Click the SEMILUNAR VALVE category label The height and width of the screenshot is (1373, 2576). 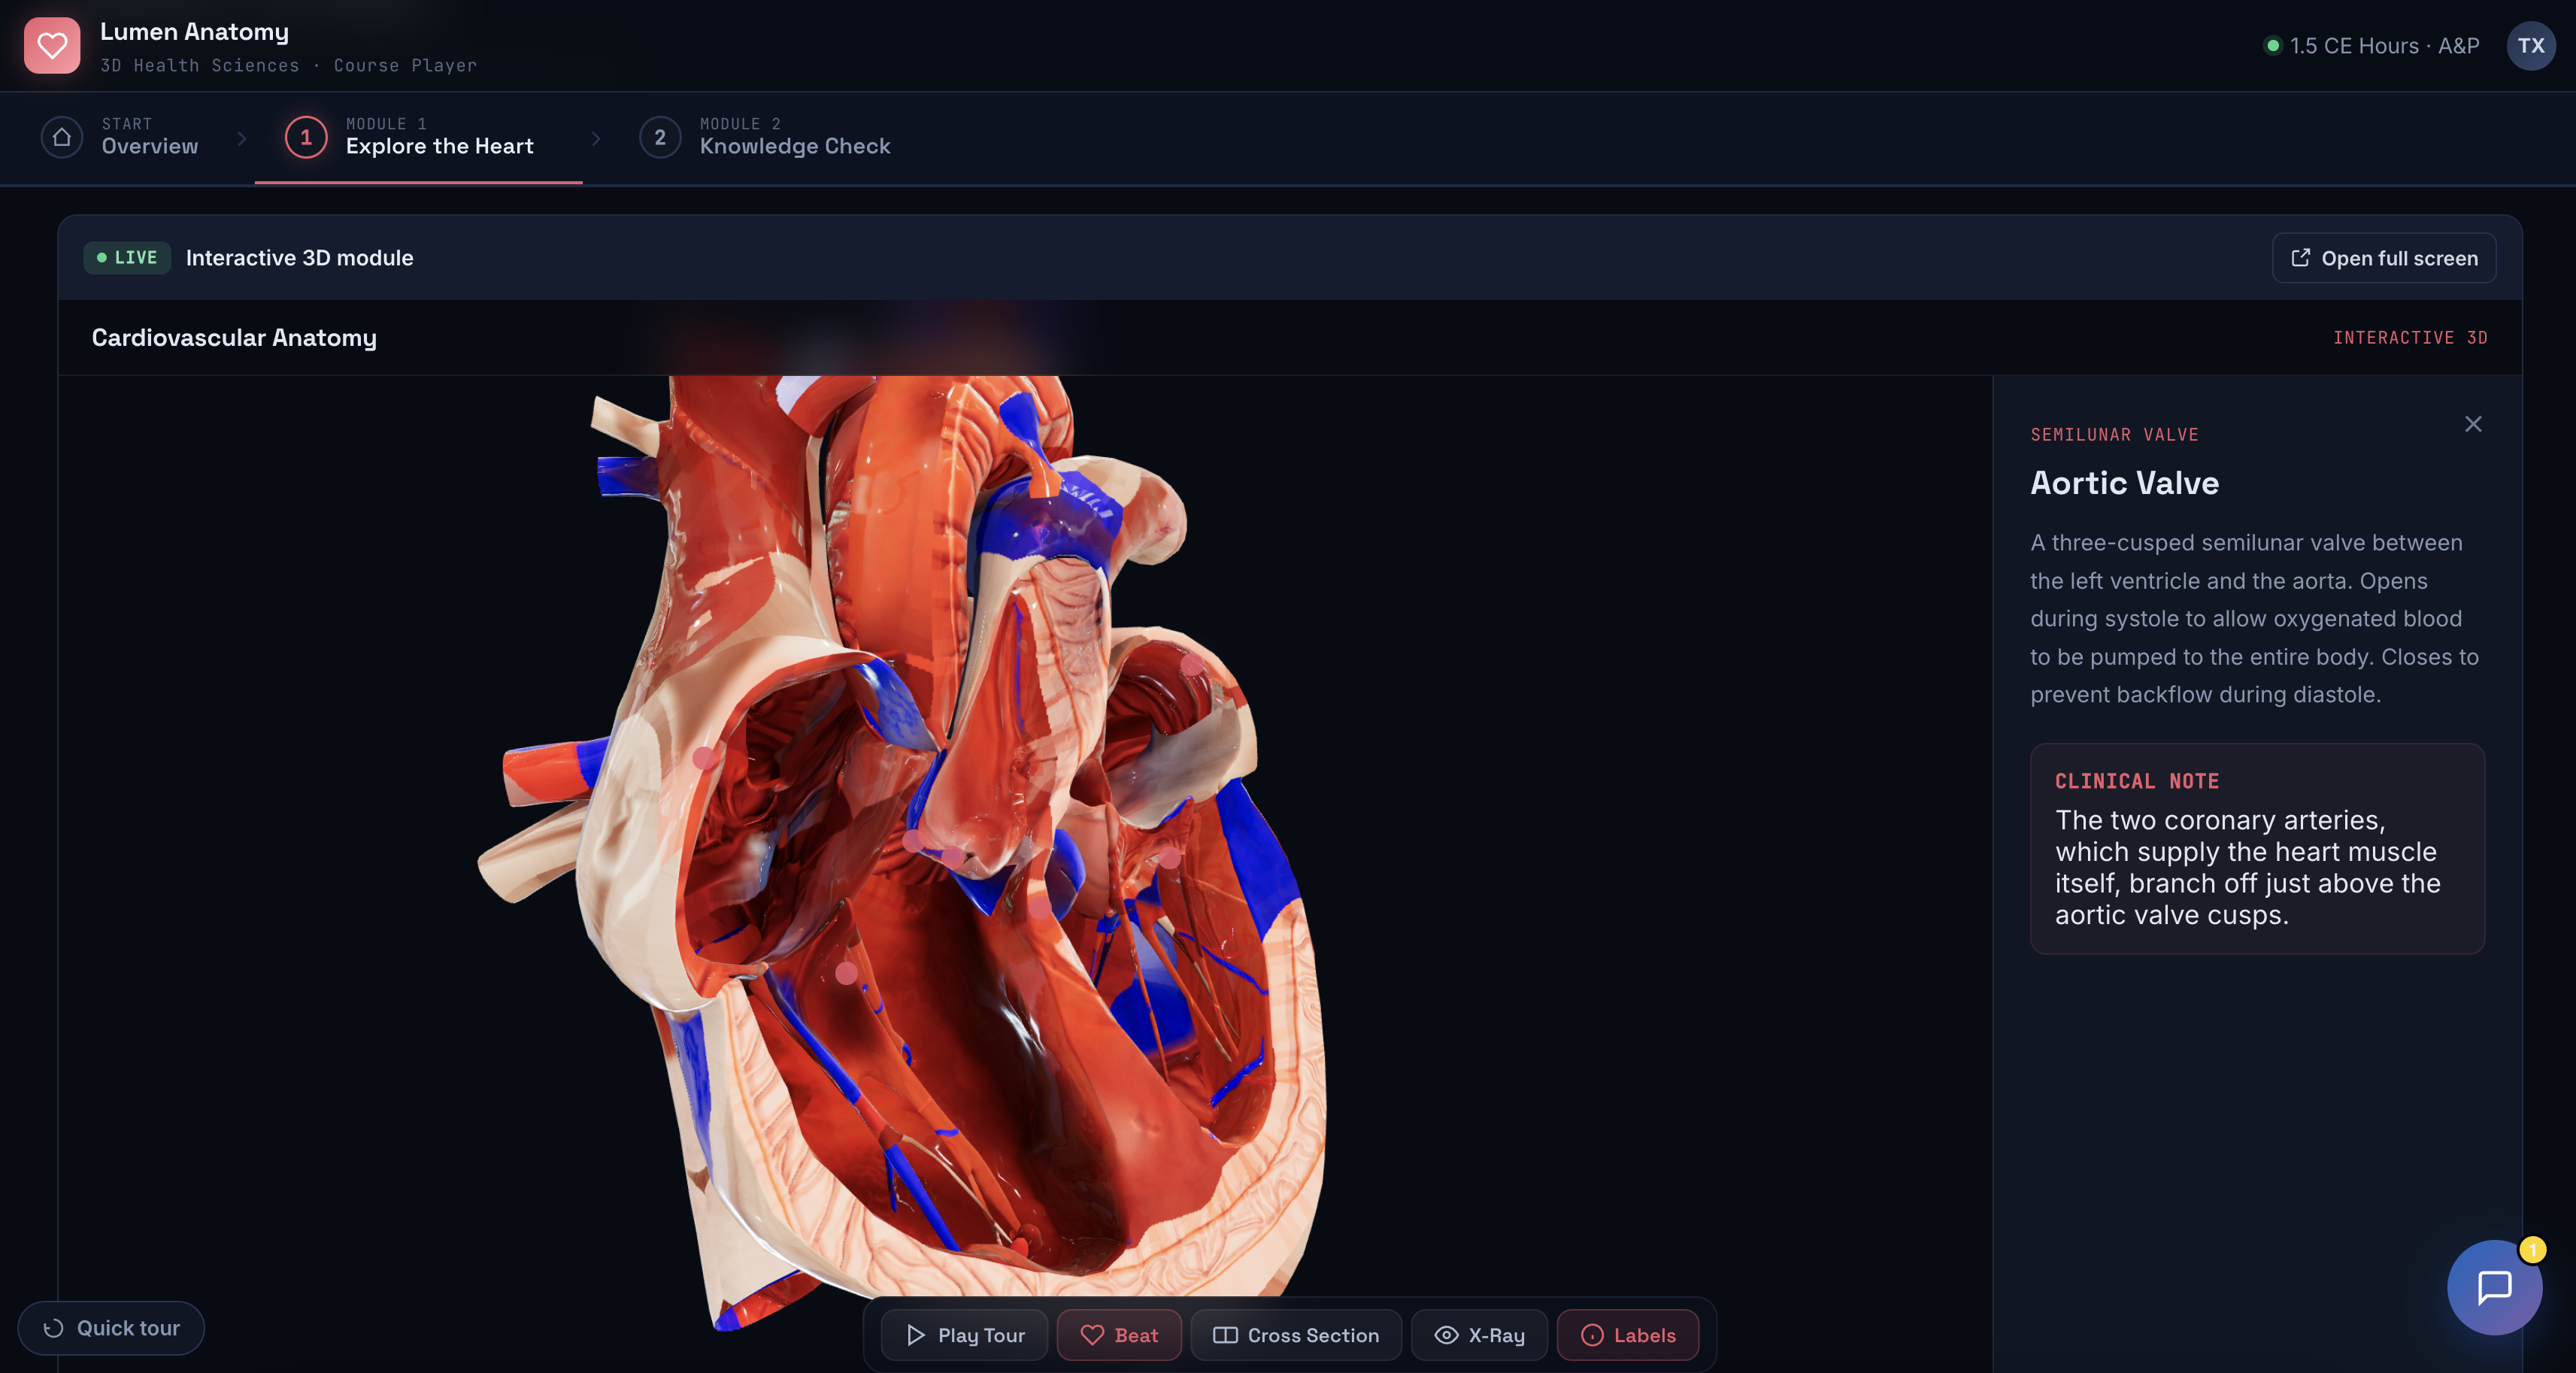[2114, 435]
